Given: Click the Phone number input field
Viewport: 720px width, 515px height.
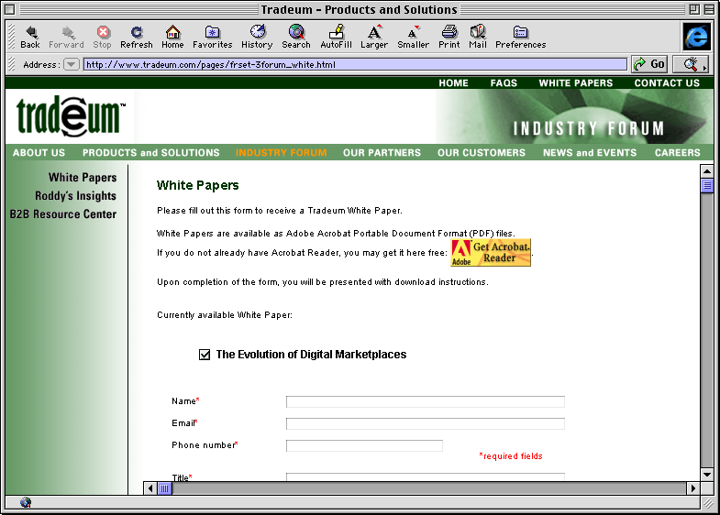Looking at the screenshot, I should 364,445.
